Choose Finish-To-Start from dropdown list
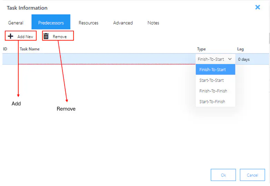The height and width of the screenshot is (186, 270). pyautogui.click(x=215, y=70)
